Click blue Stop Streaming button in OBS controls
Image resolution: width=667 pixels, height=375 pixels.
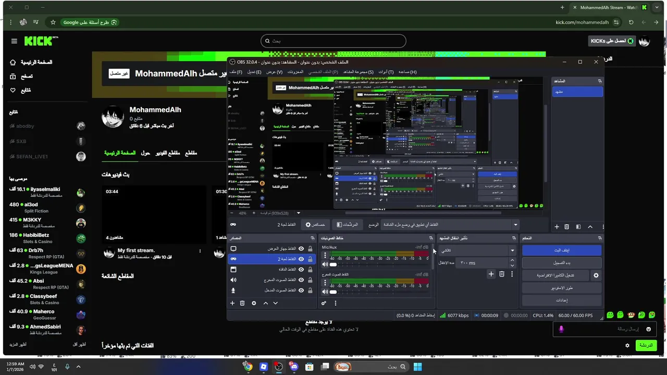pyautogui.click(x=562, y=251)
